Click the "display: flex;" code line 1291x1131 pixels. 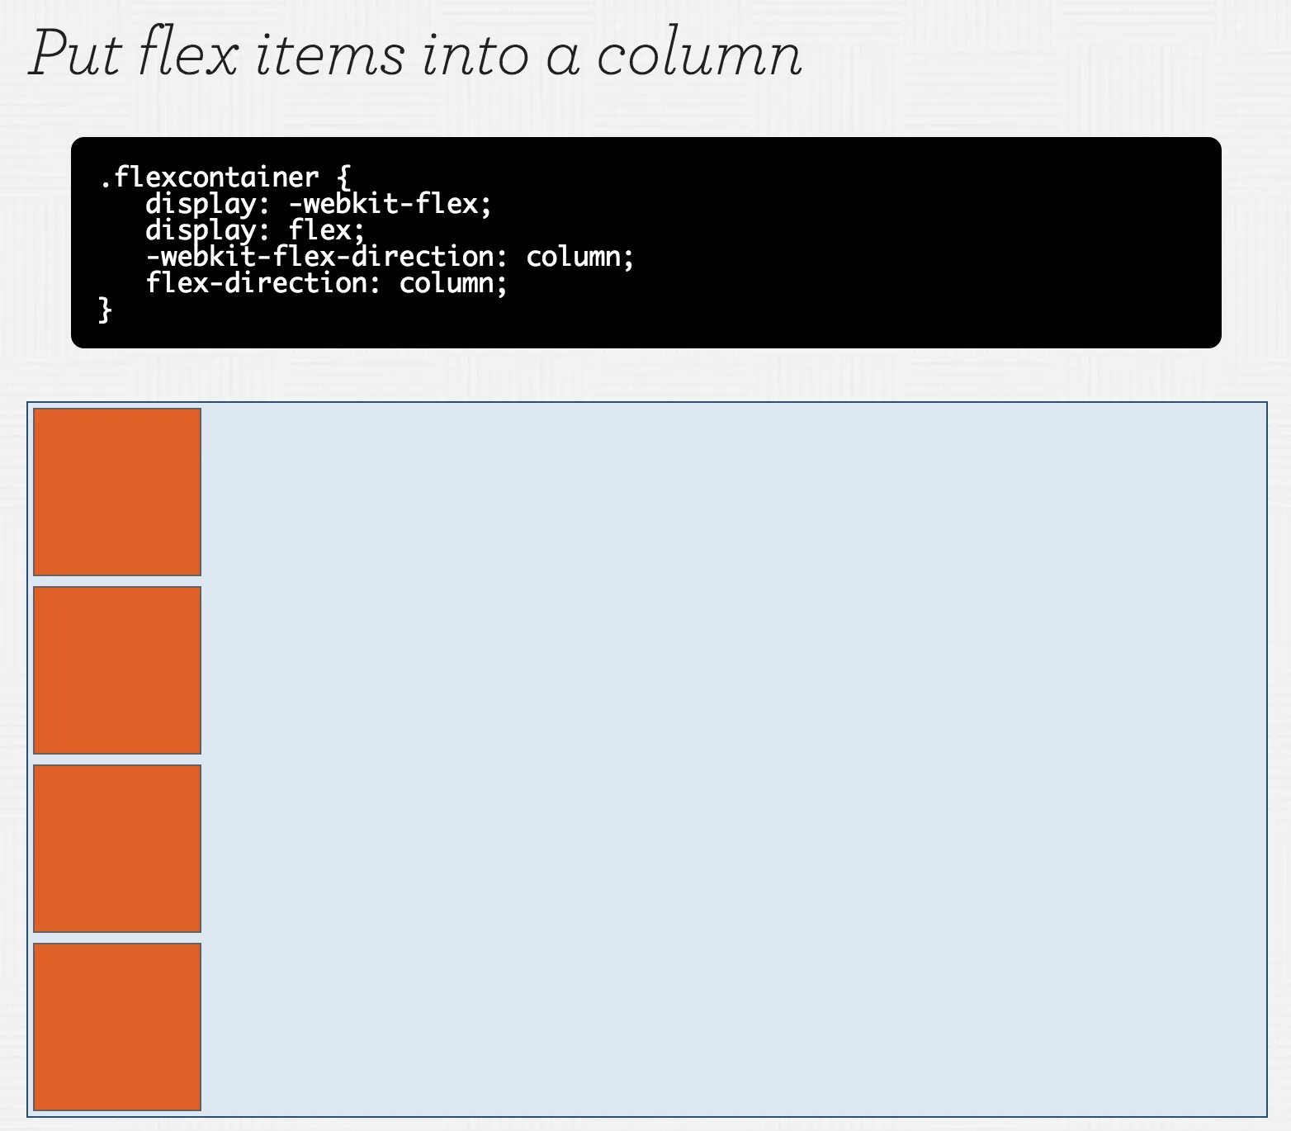click(255, 230)
